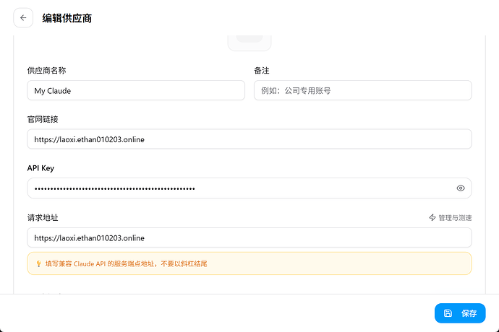The height and width of the screenshot is (332, 499).
Task: Click the 备注 label
Action: [262, 71]
